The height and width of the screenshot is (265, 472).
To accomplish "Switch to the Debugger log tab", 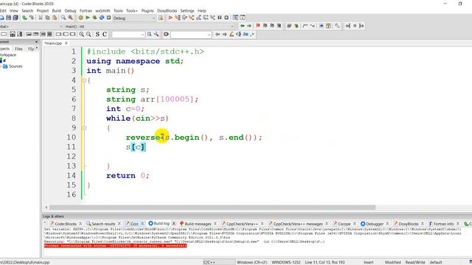I will (x=374, y=224).
